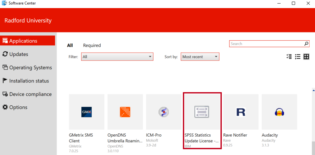The image size is (315, 155).
Task: Open the Audacity application tile icon
Action: point(279,112)
